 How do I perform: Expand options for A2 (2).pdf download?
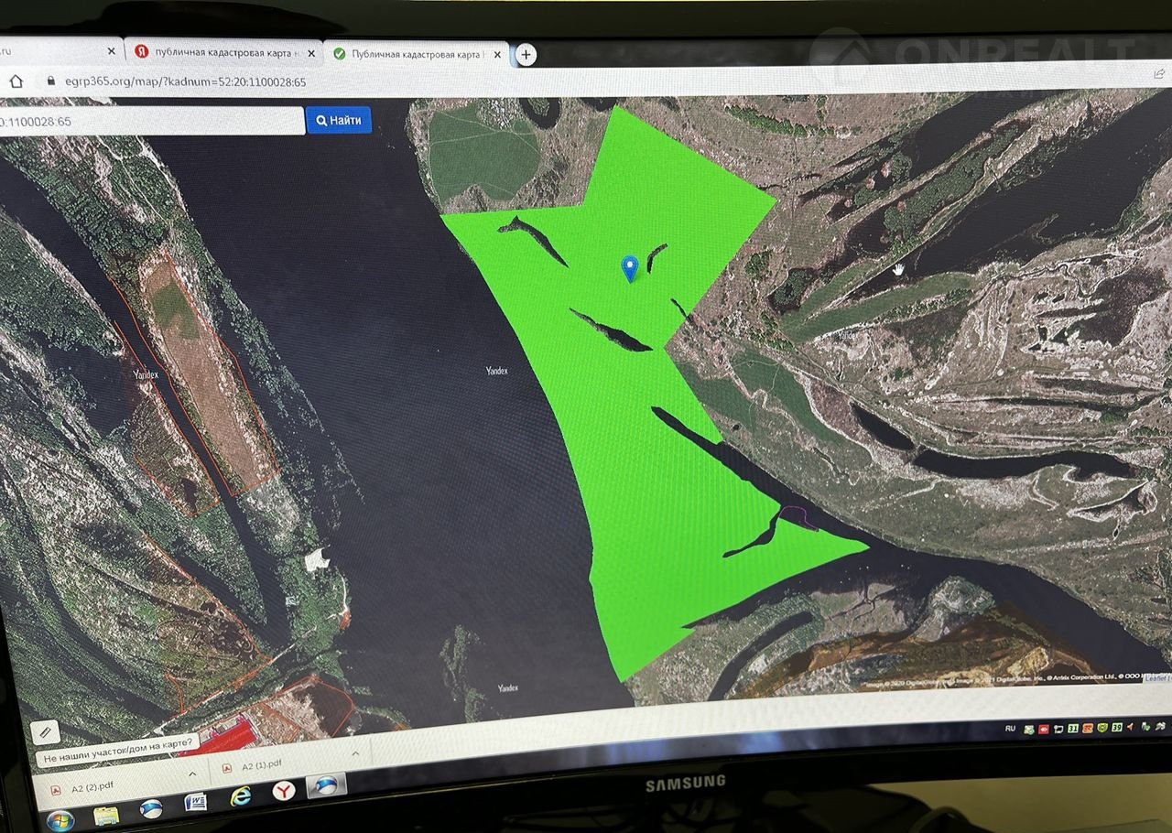(192, 773)
